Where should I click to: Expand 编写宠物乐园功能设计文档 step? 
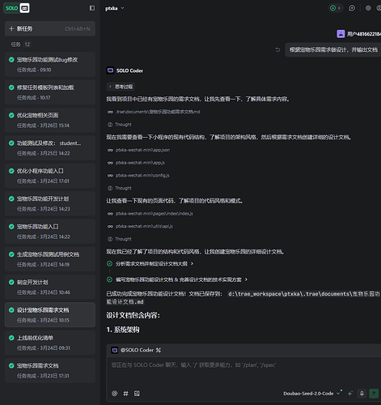click(x=177, y=279)
